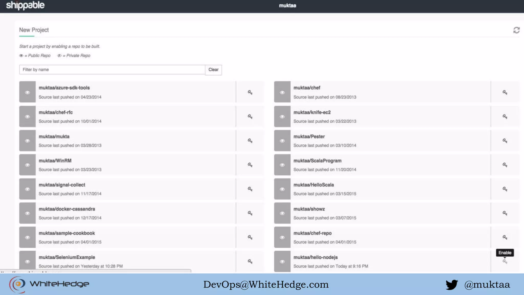Enable the muktaa/ScalaProgram repo
524x295 pixels.
[x=505, y=165]
